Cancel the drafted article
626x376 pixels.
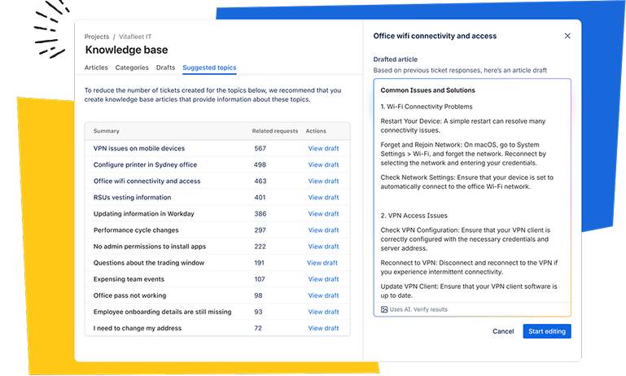[x=503, y=331]
